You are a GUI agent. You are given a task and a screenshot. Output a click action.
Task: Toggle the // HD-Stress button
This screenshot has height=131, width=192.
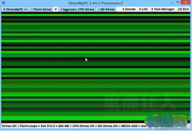(x=106, y=9)
